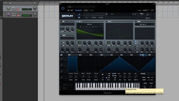Image resolution: width=179 pixels, height=101 pixels.
Task: Enable the NOISE oscillator
Action: click(61, 35)
